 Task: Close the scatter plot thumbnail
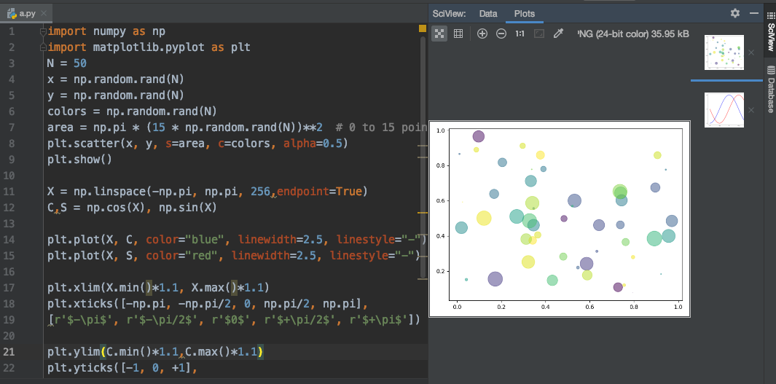coord(751,52)
